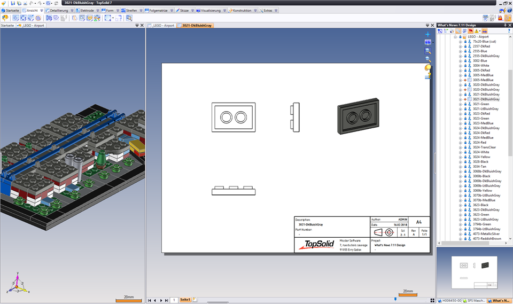This screenshot has width=513, height=304.
Task: Select 3004-White in the project tree
Action: pos(480,66)
